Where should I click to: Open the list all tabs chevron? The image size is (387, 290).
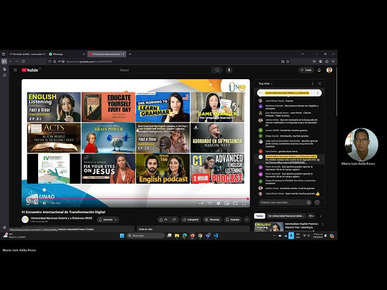(302, 54)
